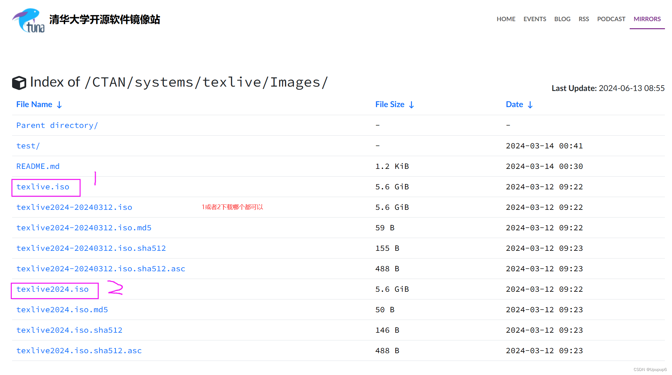Screen dimensions: 672x375
Task: Go to the EVENTS page
Action: pyautogui.click(x=535, y=19)
